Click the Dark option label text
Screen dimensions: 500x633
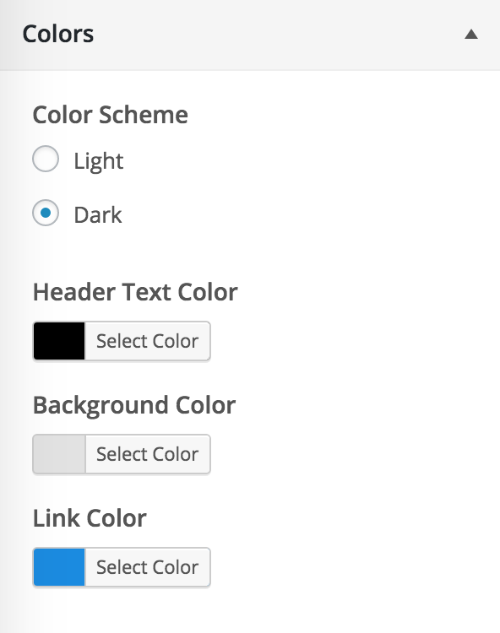(98, 214)
